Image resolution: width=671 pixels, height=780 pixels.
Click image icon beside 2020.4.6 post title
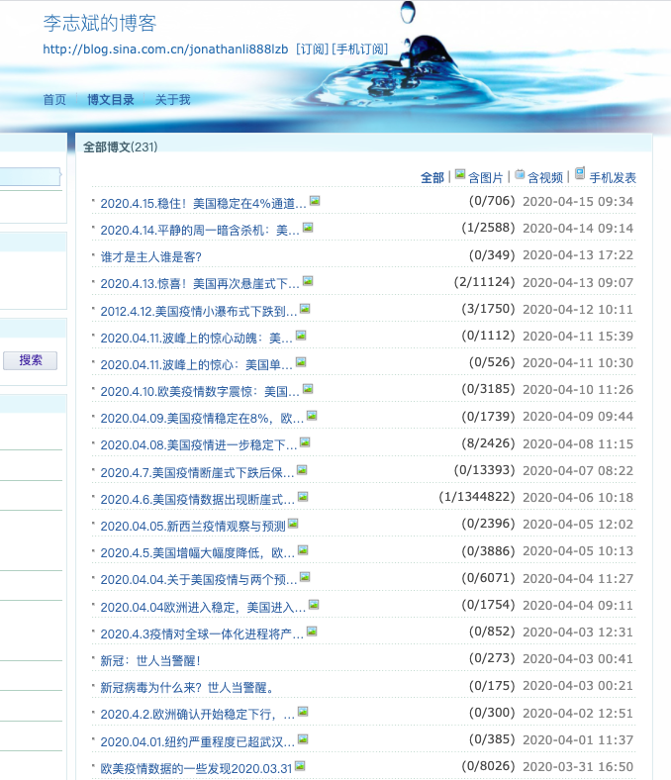click(x=303, y=497)
